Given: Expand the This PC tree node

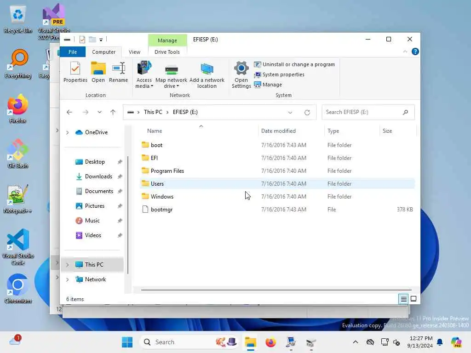Looking at the screenshot, I should tap(68, 265).
